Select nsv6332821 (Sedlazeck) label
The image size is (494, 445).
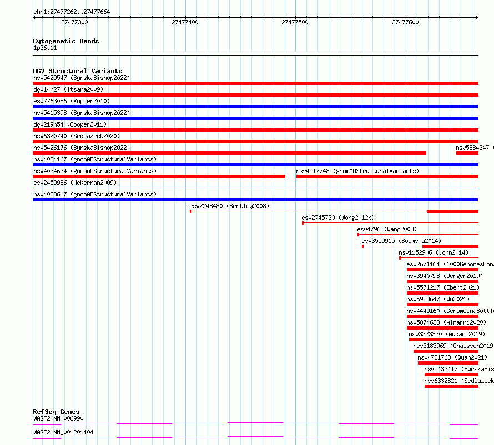(x=459, y=381)
